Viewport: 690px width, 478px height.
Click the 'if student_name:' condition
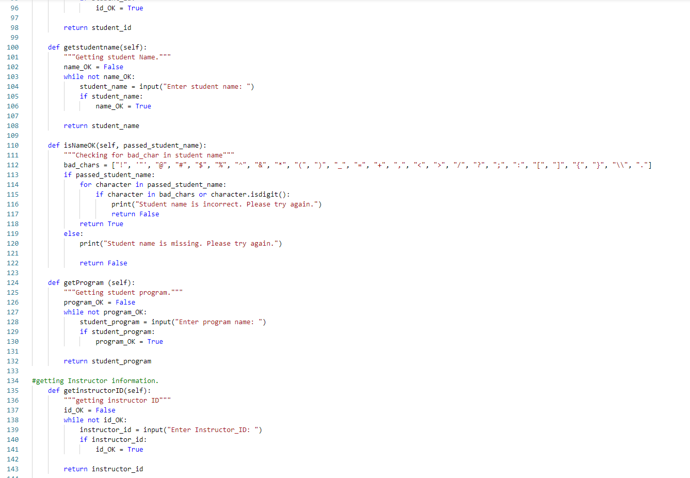point(111,97)
